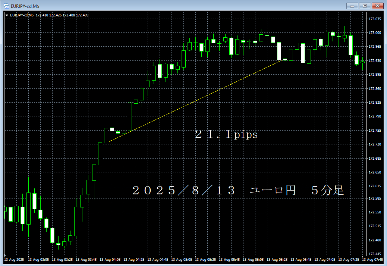Click the price label 172.550 on the scale
The width and height of the screenshot is (387, 266).
pyautogui.click(x=375, y=212)
